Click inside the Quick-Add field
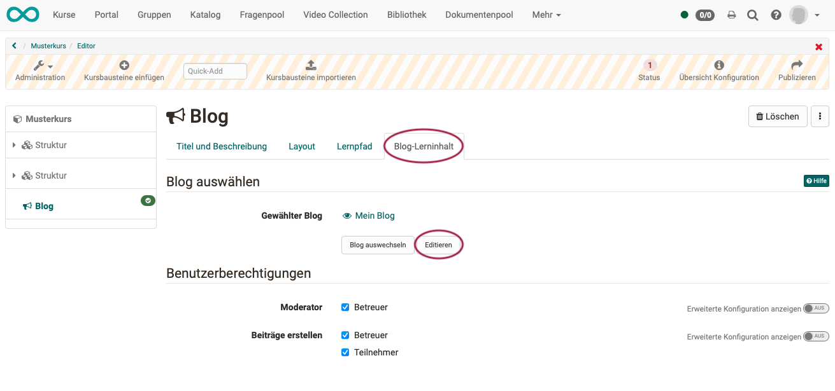835x391 pixels. point(215,71)
